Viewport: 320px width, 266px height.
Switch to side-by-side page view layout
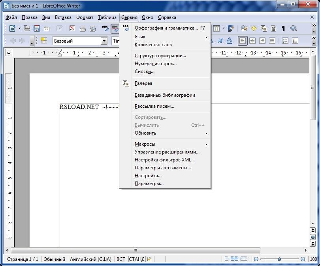pyautogui.click(x=234, y=259)
